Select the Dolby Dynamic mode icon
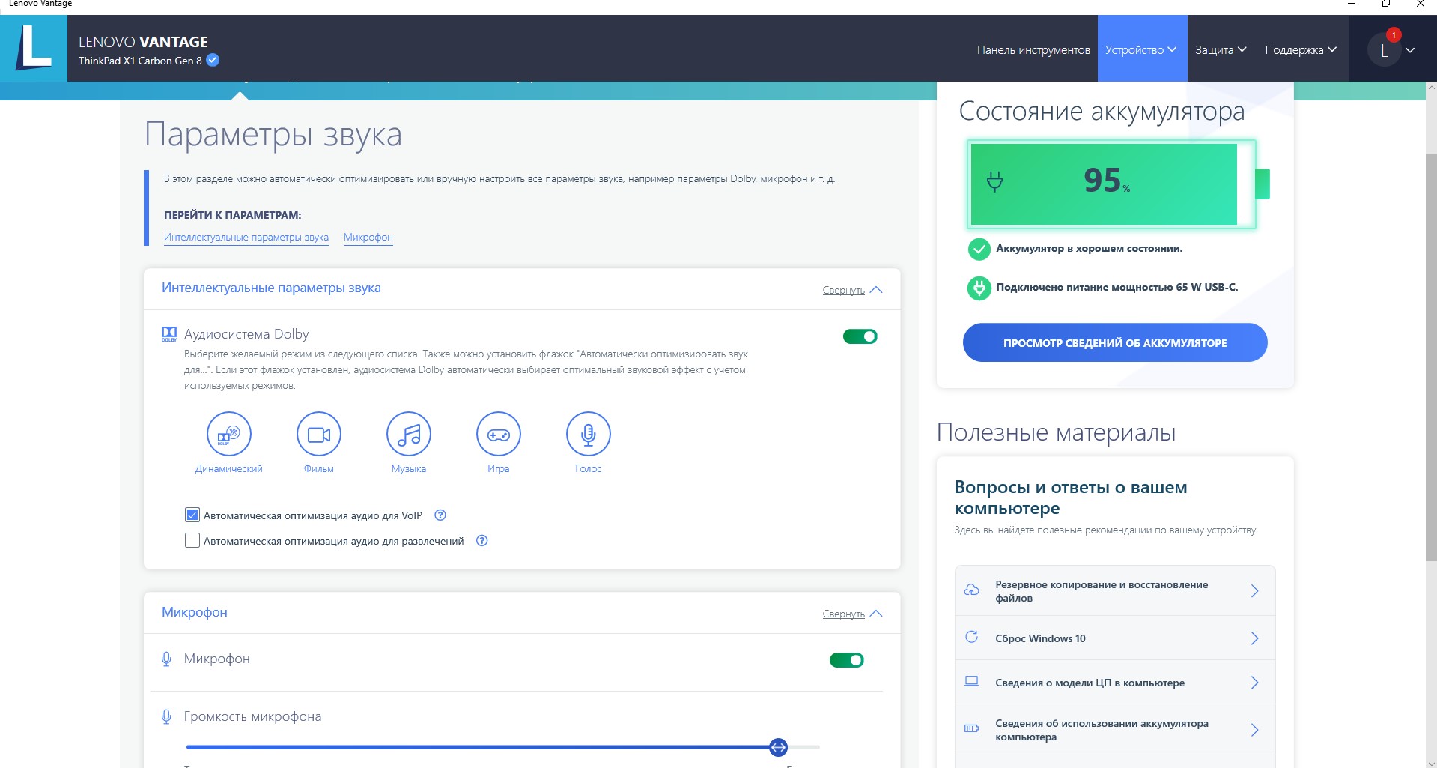1437x768 pixels. pyautogui.click(x=229, y=434)
